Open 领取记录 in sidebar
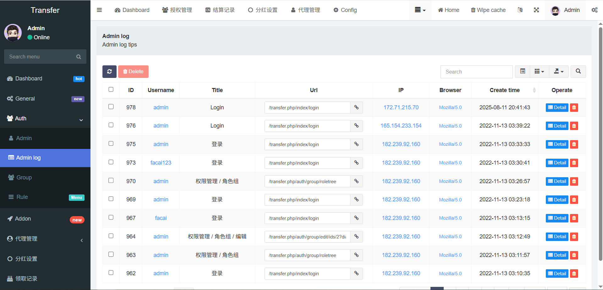Viewport: 603px width, 290px height. click(45, 279)
